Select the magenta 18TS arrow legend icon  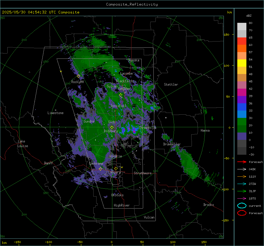point(242,199)
